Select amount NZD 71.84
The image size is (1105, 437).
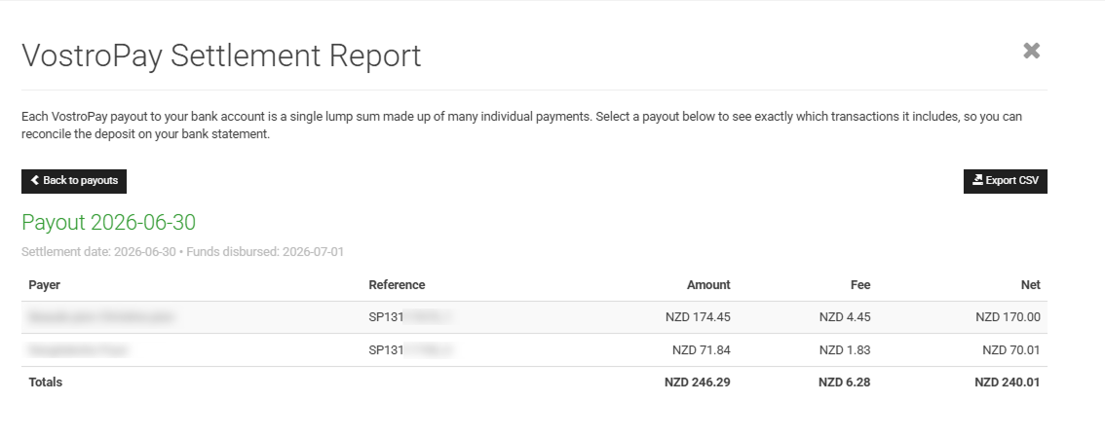[x=702, y=349]
